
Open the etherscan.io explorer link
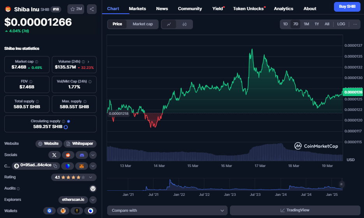73,200
